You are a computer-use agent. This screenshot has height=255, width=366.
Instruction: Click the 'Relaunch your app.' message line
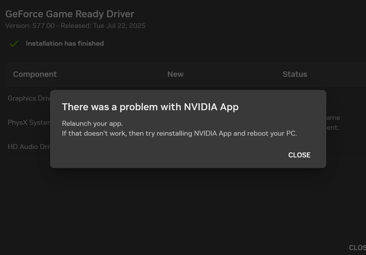pos(92,124)
